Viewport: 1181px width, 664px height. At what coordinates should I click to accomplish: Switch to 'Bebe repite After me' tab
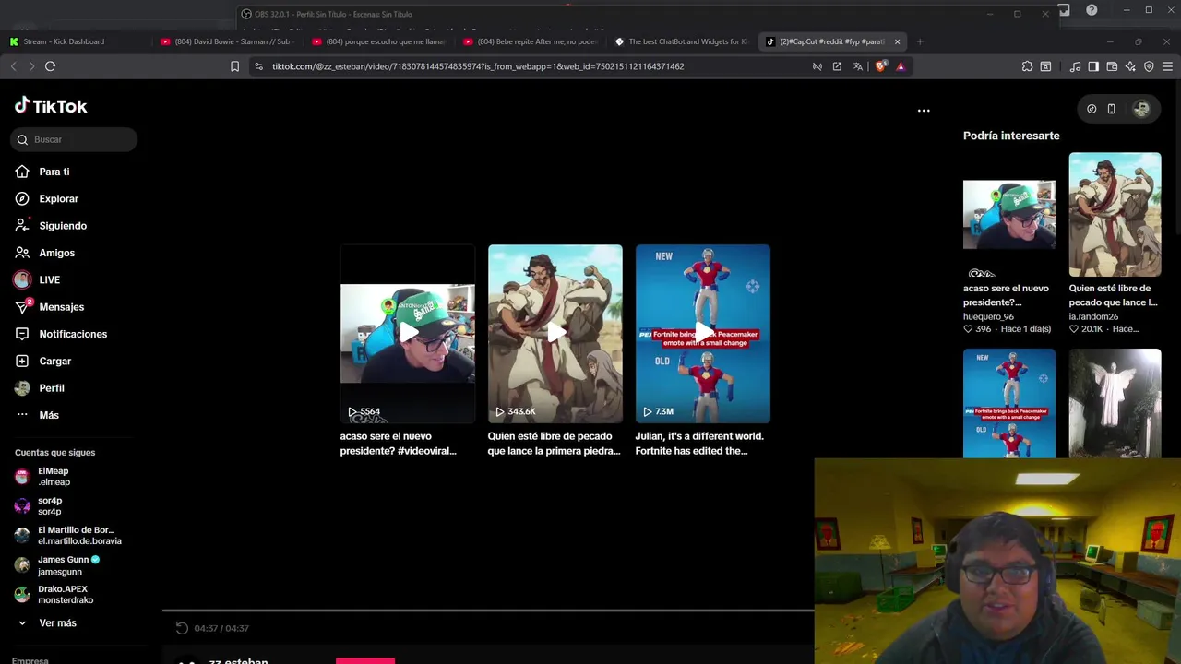point(531,41)
